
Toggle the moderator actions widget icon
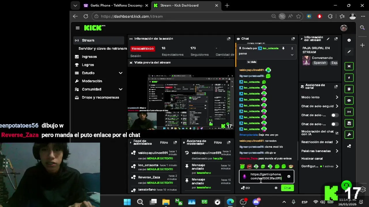[x=349, y=123]
